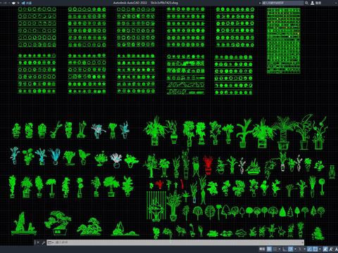Select the vase block at far right

332,172
